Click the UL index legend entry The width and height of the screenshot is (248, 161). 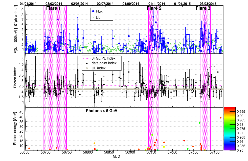(x=96, y=68)
